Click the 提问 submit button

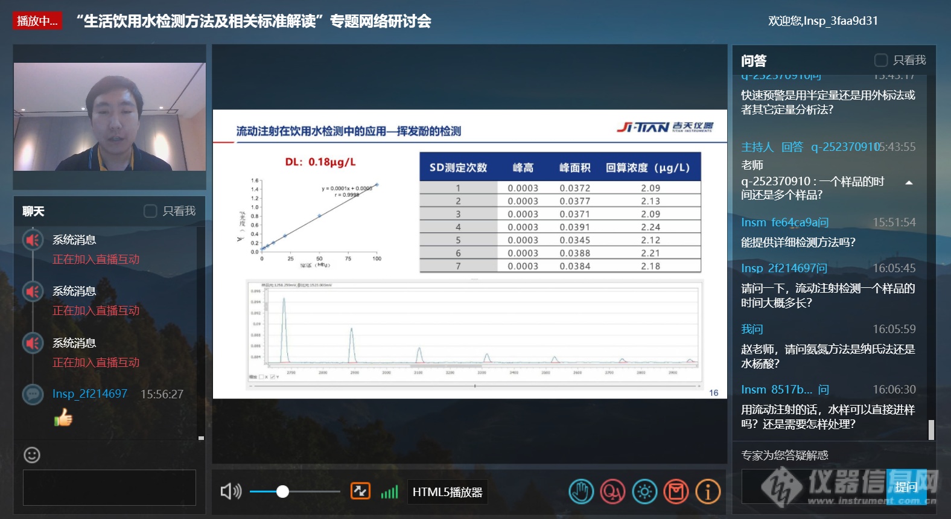pyautogui.click(x=906, y=486)
